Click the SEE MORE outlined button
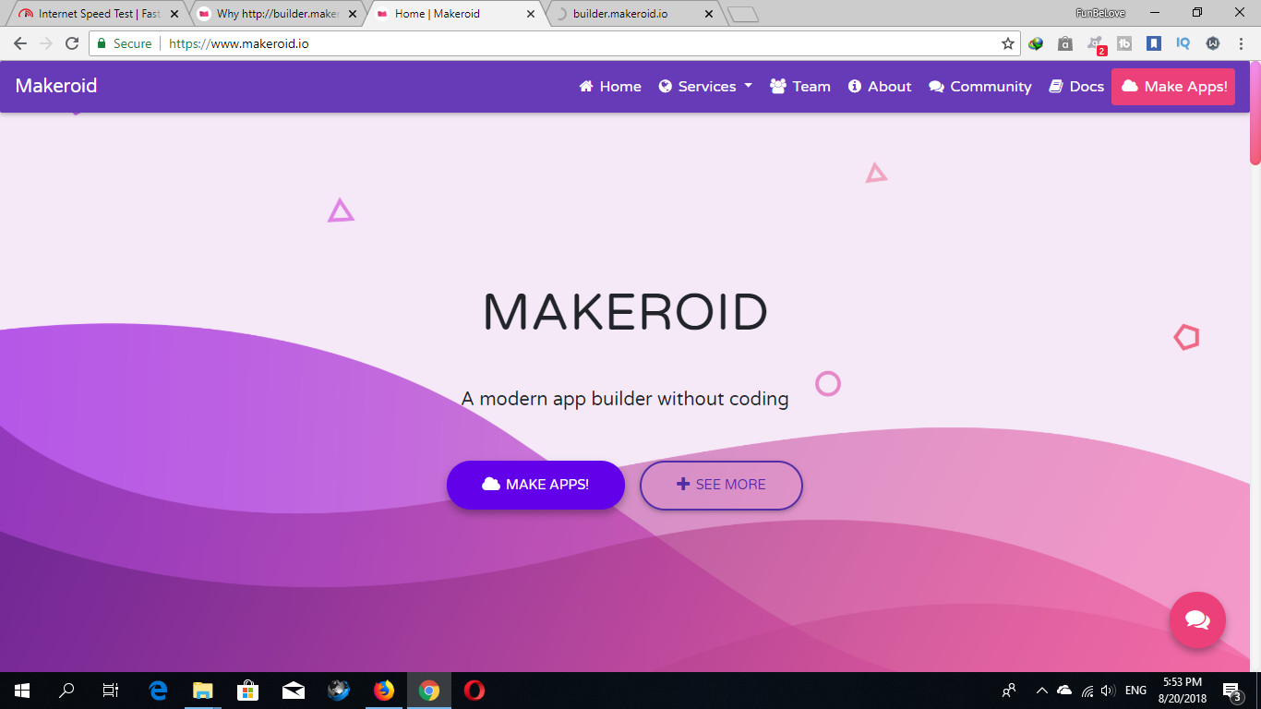 [x=721, y=485]
